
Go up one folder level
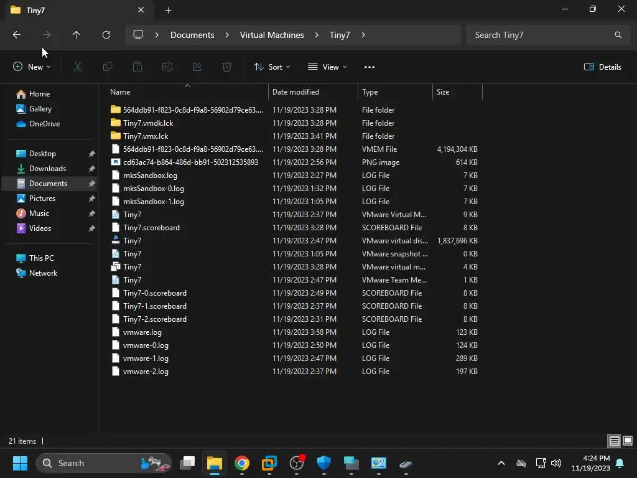(76, 35)
